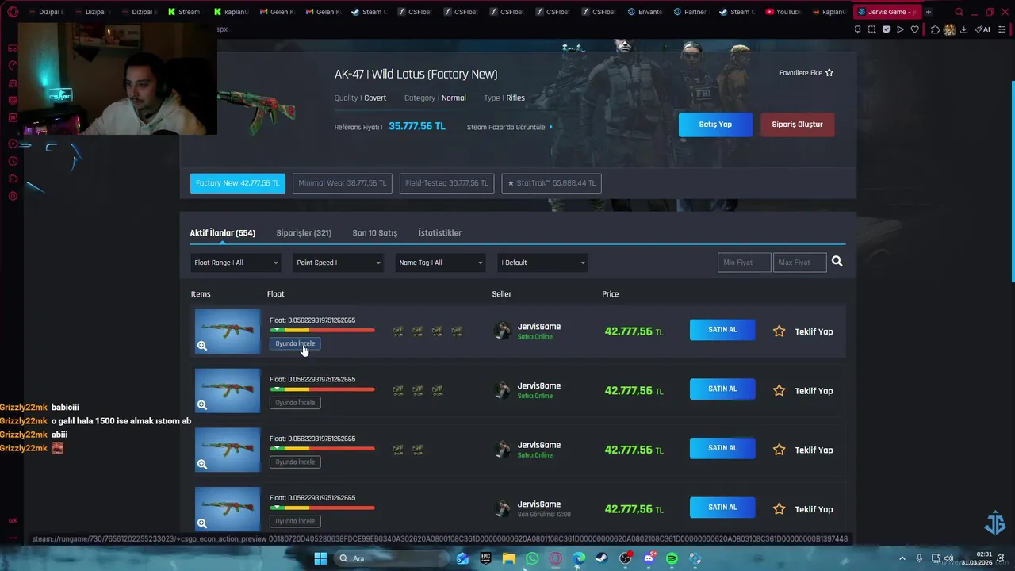Select the Factory New 42.777,56 TL wear option
The width and height of the screenshot is (1015, 571).
(238, 183)
